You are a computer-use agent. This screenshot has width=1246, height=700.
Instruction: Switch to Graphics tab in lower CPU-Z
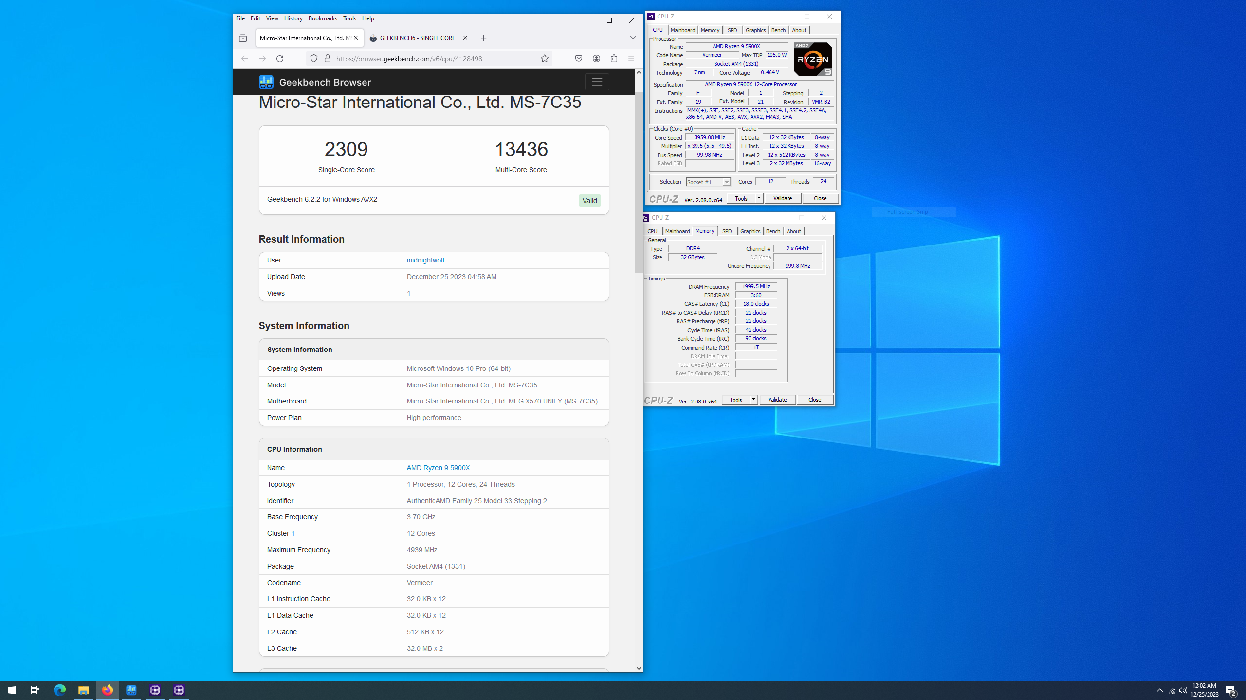tap(750, 231)
